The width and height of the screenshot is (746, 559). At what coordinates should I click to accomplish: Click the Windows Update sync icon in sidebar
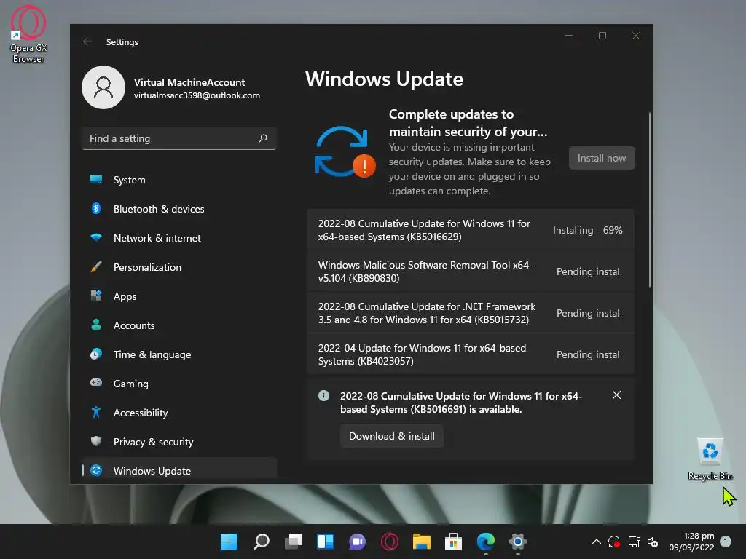click(96, 471)
